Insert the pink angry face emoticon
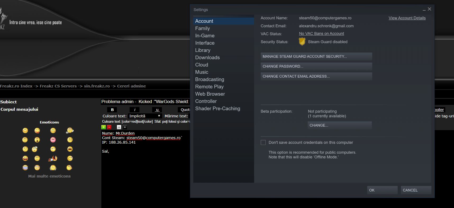454x208 pixels. coord(53,140)
